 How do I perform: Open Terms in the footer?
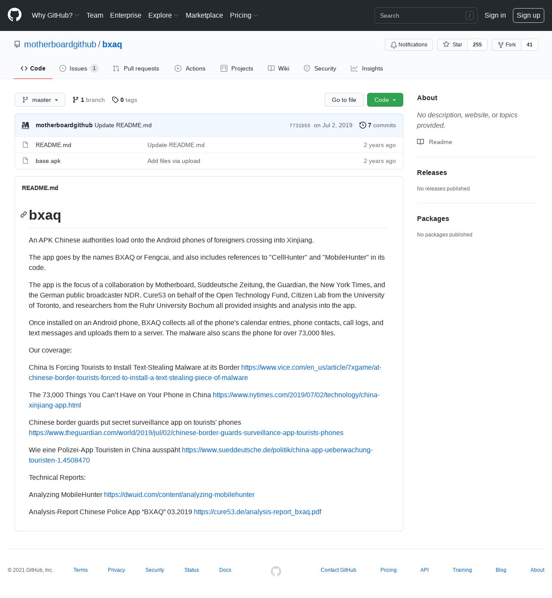pyautogui.click(x=80, y=570)
